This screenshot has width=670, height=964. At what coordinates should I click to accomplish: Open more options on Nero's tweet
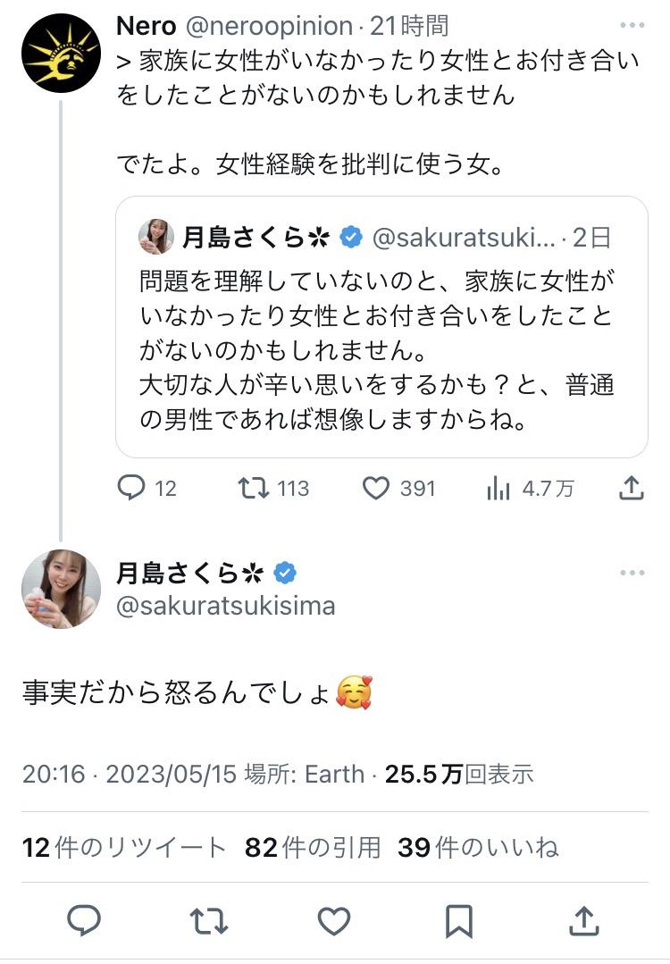[631, 27]
